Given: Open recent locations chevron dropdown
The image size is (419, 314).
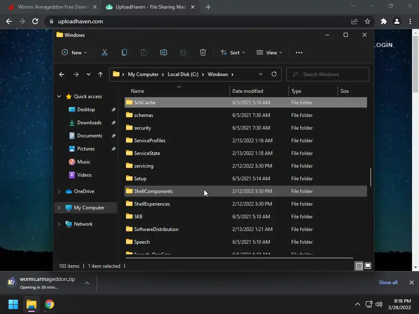Looking at the screenshot, I should point(88,74).
